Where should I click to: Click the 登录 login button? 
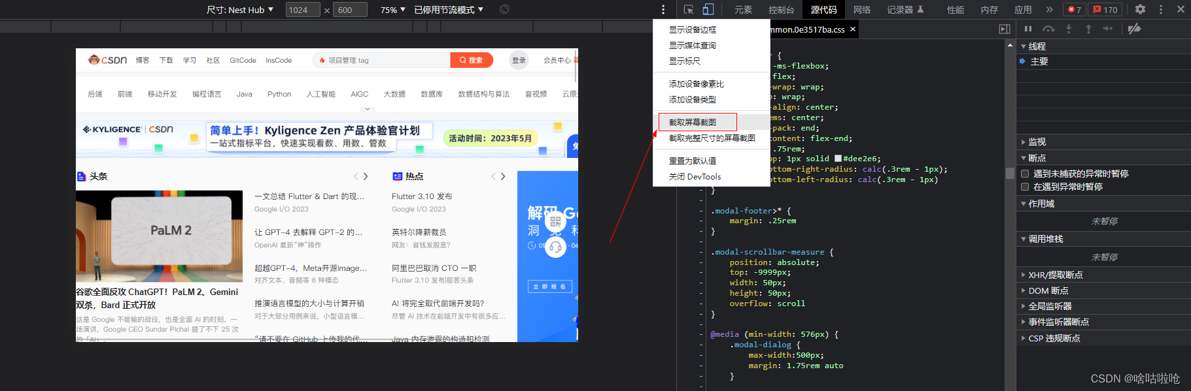[519, 60]
